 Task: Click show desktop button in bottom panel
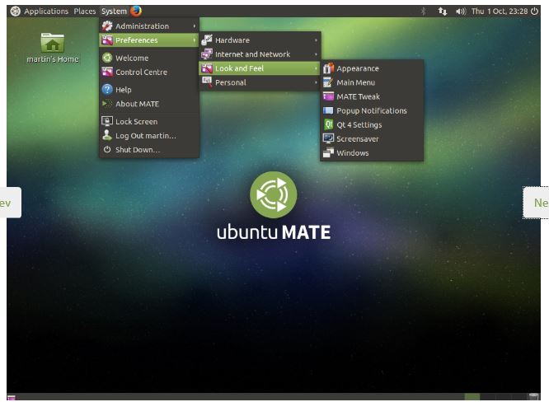(x=12, y=397)
